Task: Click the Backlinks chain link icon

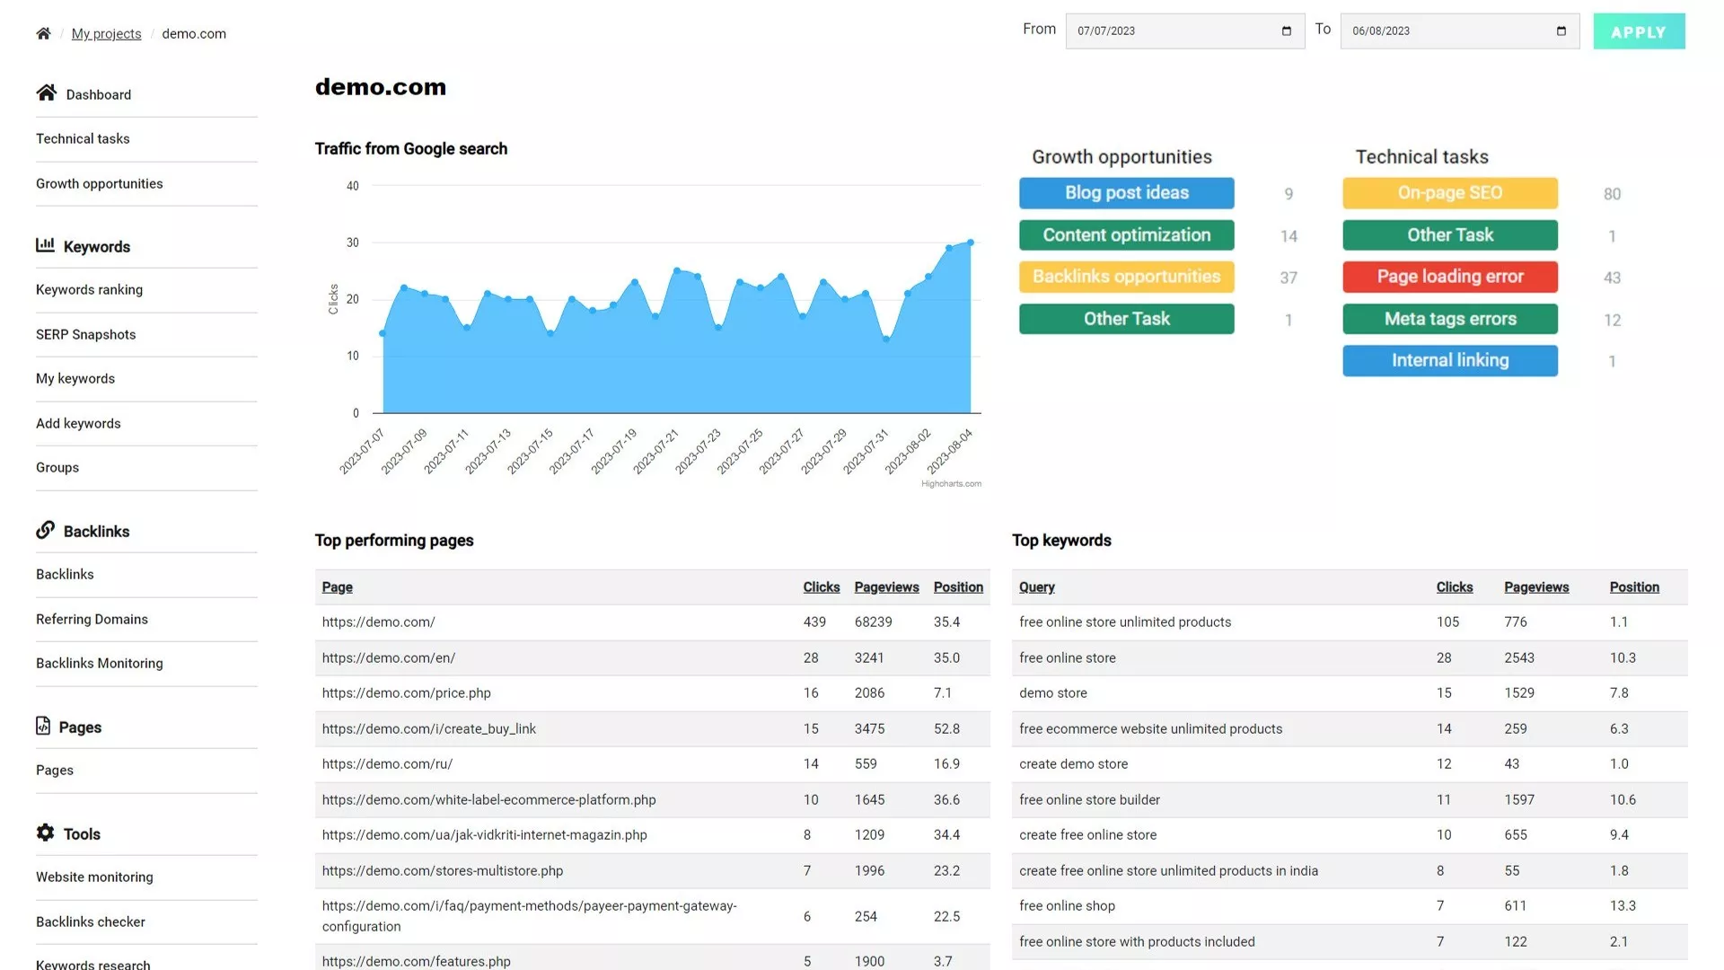Action: (45, 530)
